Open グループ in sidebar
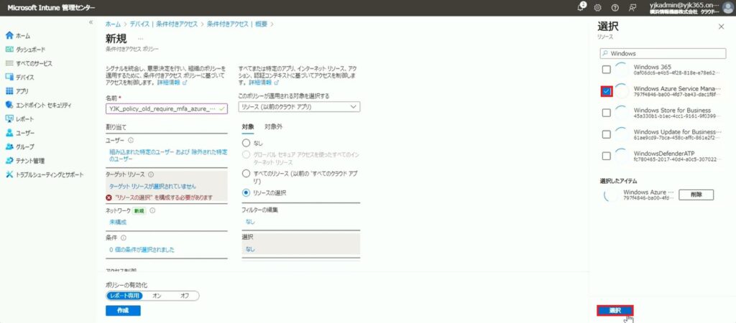 coord(19,146)
